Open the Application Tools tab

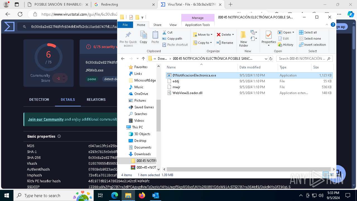coord(197,25)
